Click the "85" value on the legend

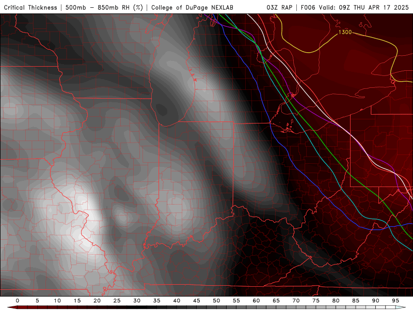click(x=356, y=301)
